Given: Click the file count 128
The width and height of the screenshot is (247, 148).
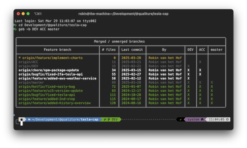Looking at the screenshot, I should point(113,103).
